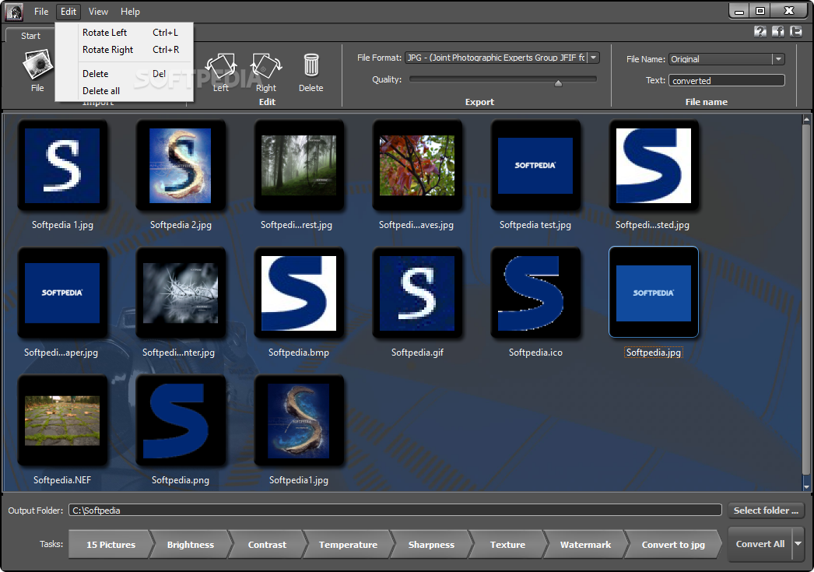Click the thumbnail area vertical scrollbar track
The height and width of the screenshot is (572, 814).
(806, 303)
